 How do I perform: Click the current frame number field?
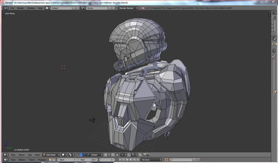click(x=107, y=160)
